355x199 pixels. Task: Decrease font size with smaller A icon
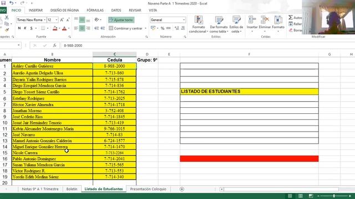coord(68,20)
